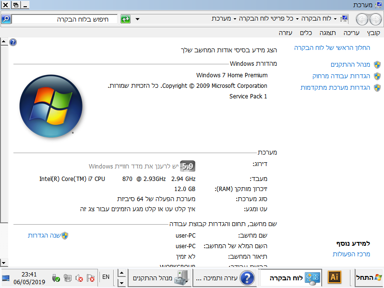Viewport: 384px width, 288px height.
Task: Click the network tray icon with red X
Action: tap(91, 278)
